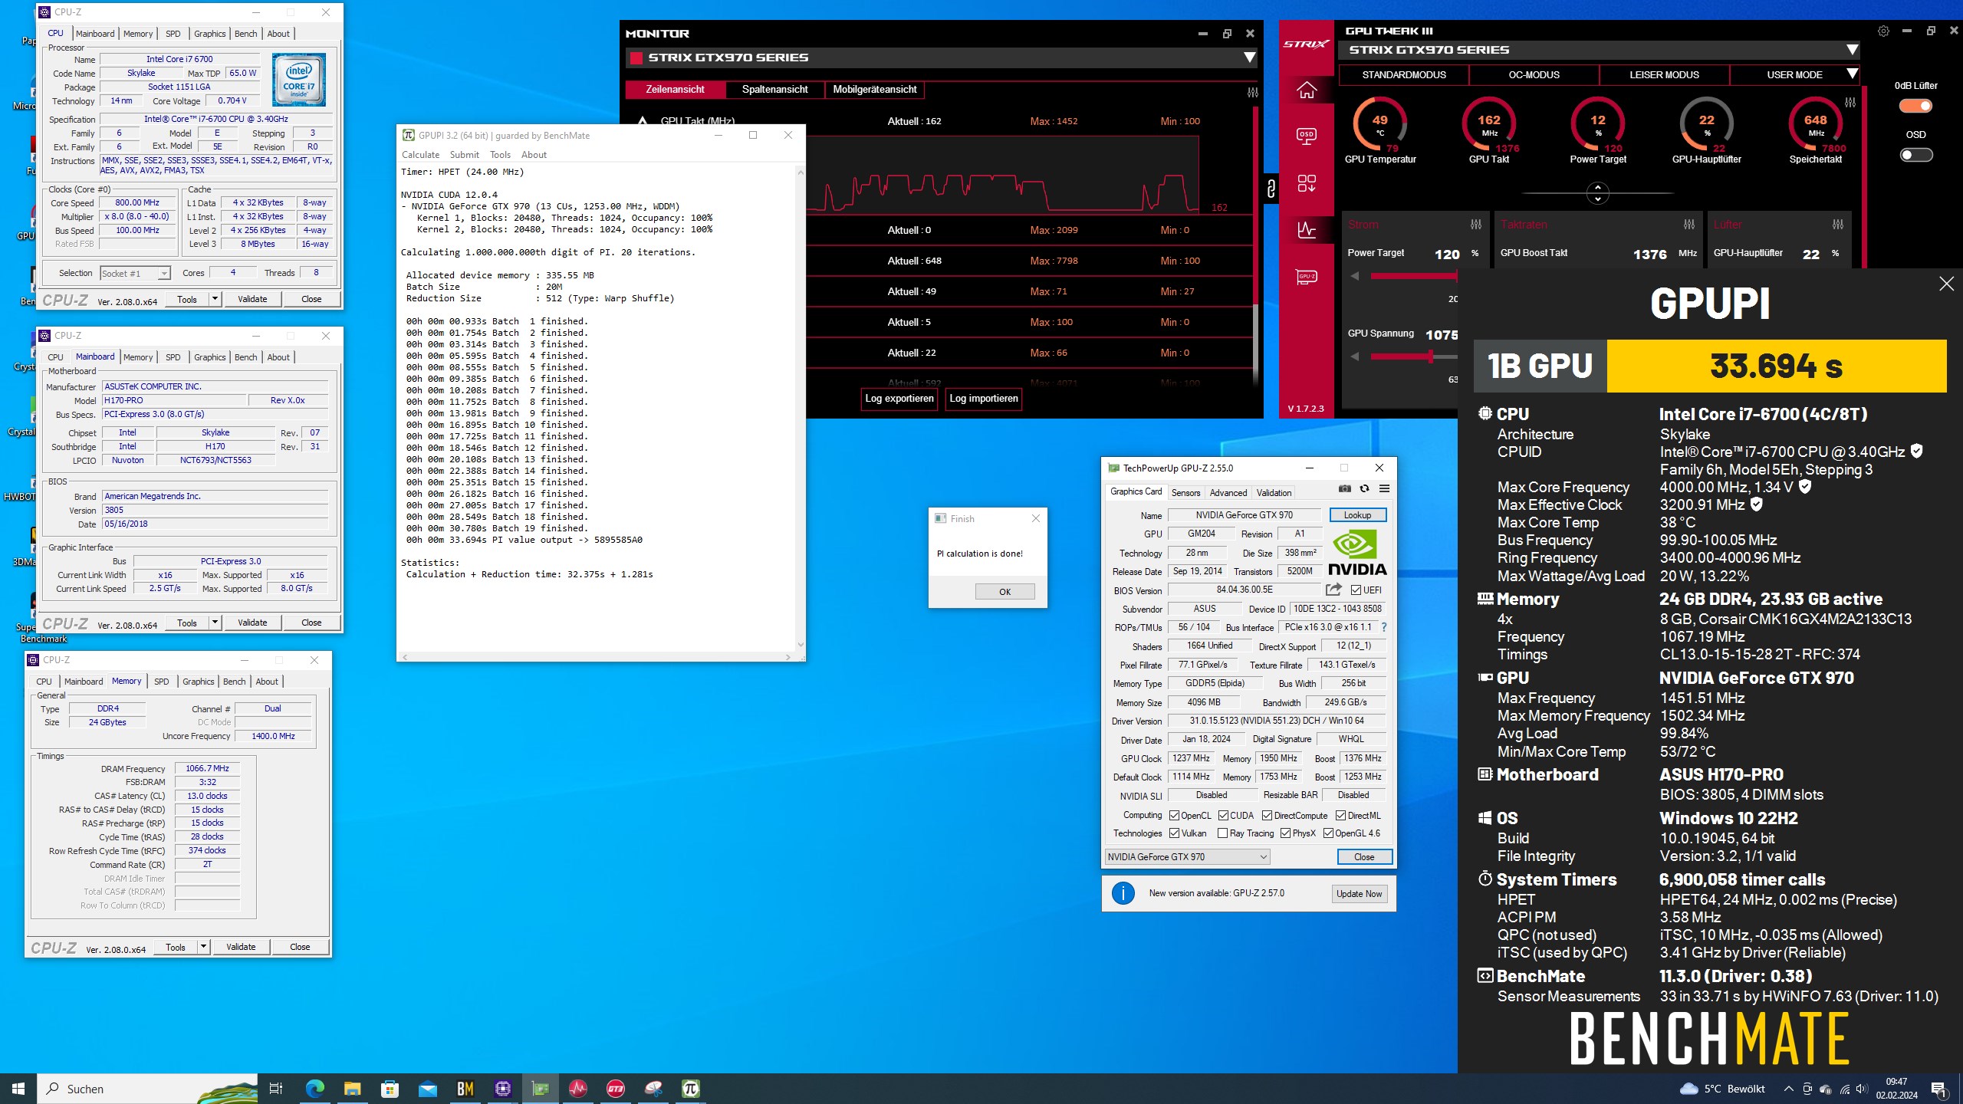Viewport: 1963px width, 1104px height.
Task: Toggle DirectML checkbox in GPU-Z
Action: (1340, 816)
